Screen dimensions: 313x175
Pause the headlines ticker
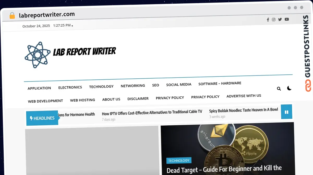tap(286, 112)
